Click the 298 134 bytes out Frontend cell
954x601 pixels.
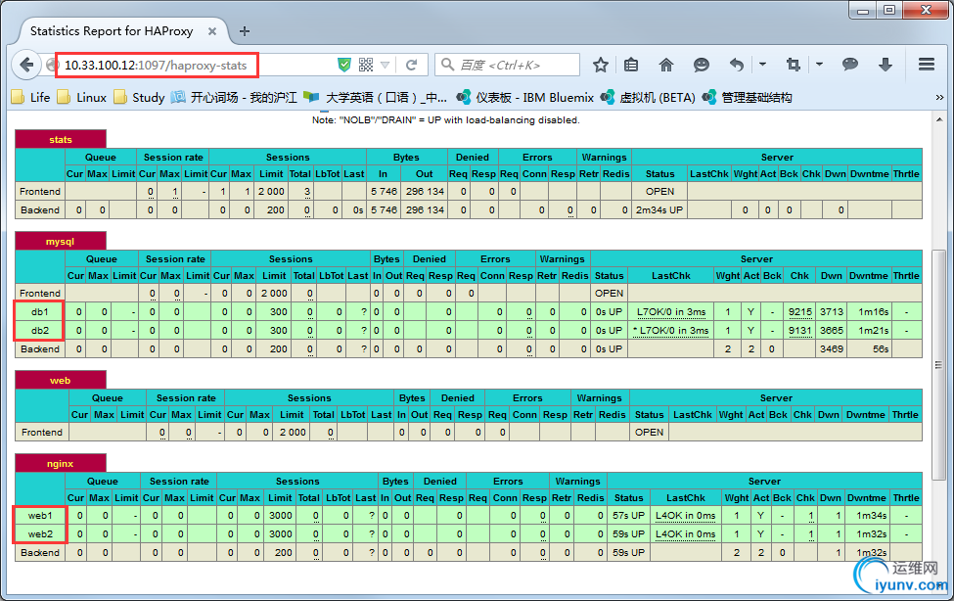pos(425,191)
